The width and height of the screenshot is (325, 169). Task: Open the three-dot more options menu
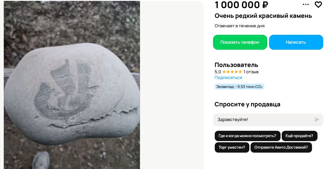[x=306, y=5]
